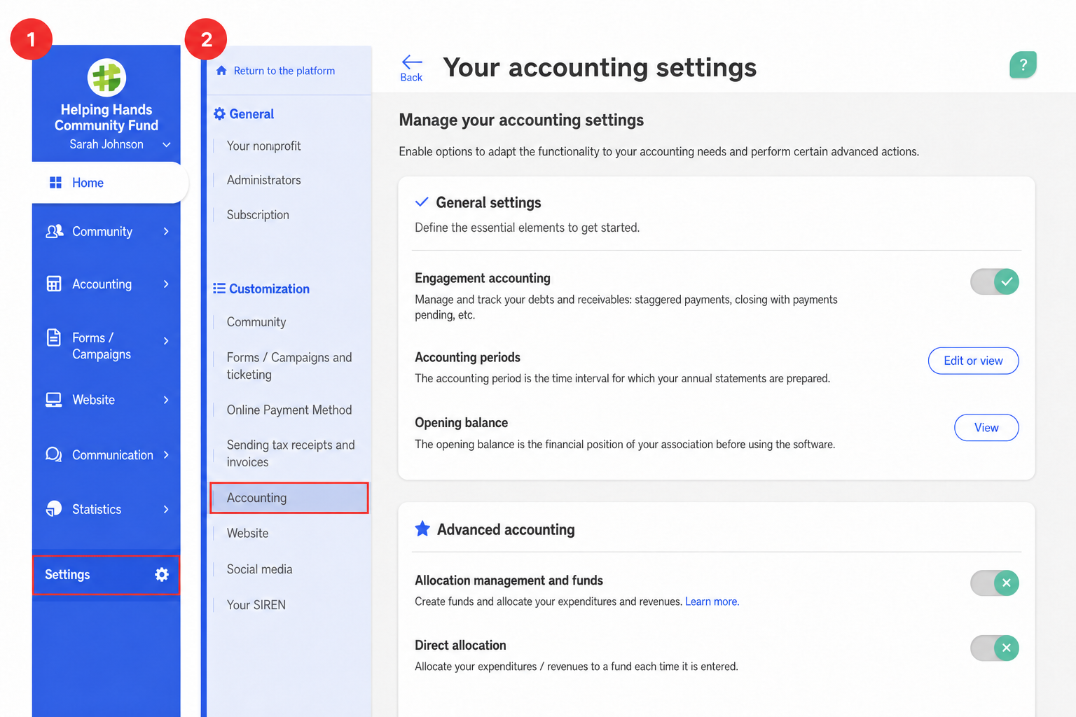The image size is (1076, 717).
Task: Expand the Community menu chevron
Action: [x=166, y=232]
